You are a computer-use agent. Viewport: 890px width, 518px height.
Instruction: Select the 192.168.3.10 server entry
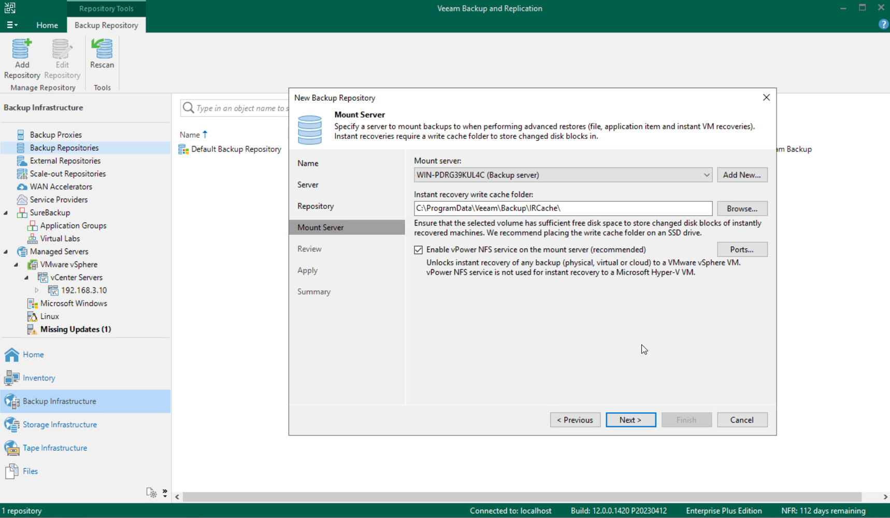84,290
